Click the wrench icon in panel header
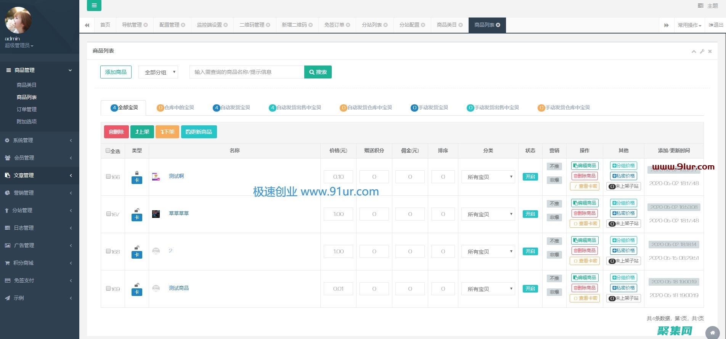Image resolution: width=726 pixels, height=339 pixels. click(702, 51)
